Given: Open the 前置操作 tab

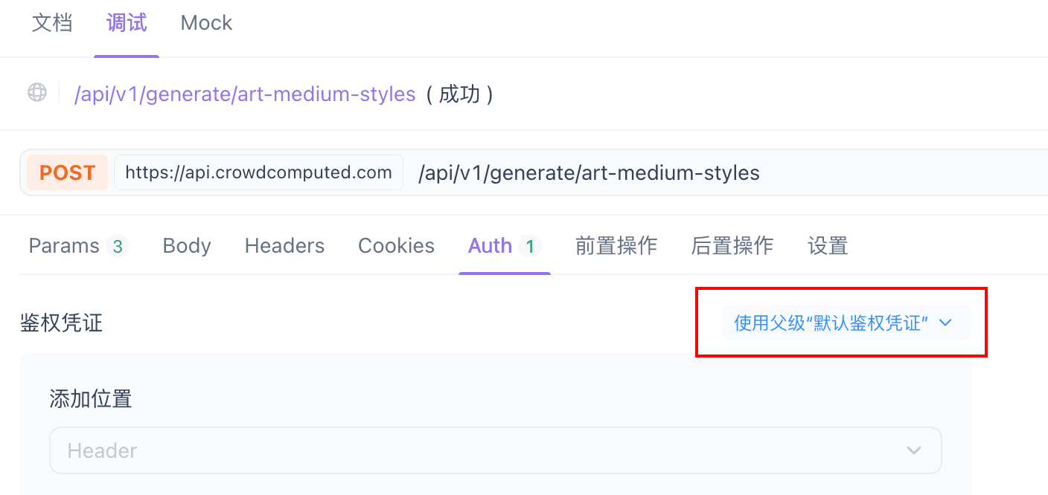Looking at the screenshot, I should pyautogui.click(x=616, y=245).
